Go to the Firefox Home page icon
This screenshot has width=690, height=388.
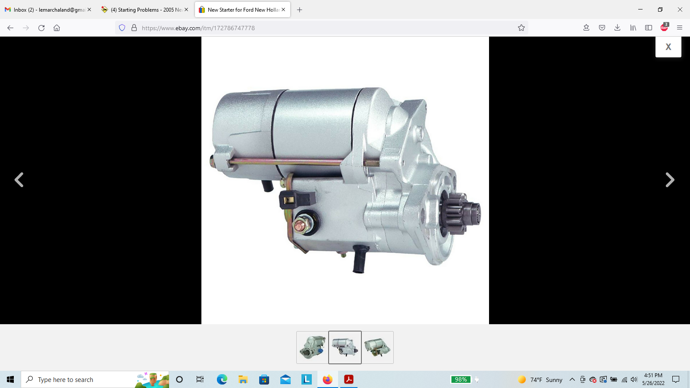pos(56,28)
